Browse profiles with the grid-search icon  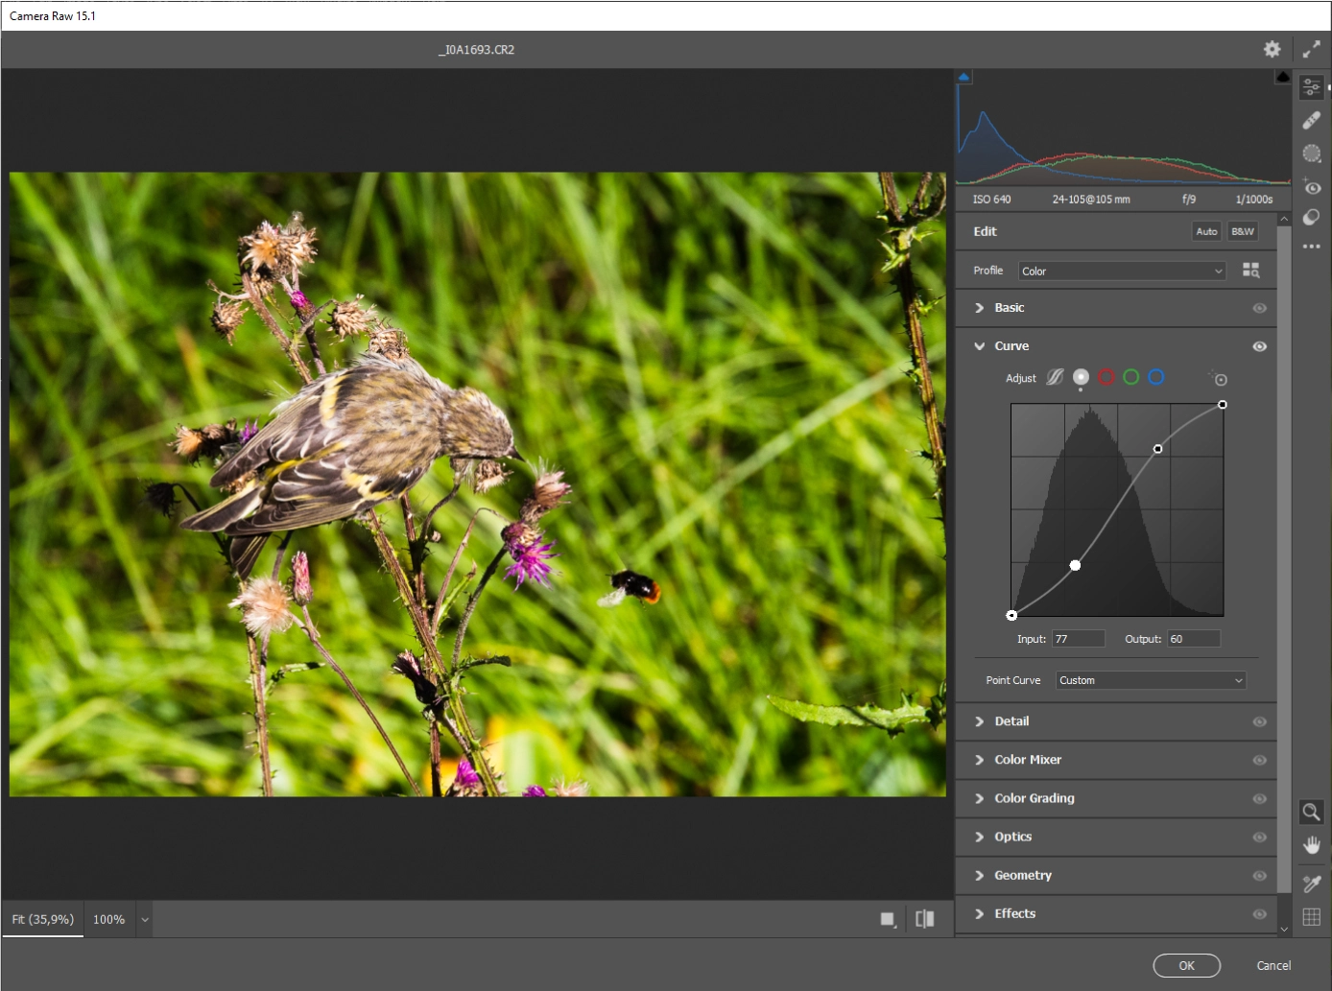1250,271
